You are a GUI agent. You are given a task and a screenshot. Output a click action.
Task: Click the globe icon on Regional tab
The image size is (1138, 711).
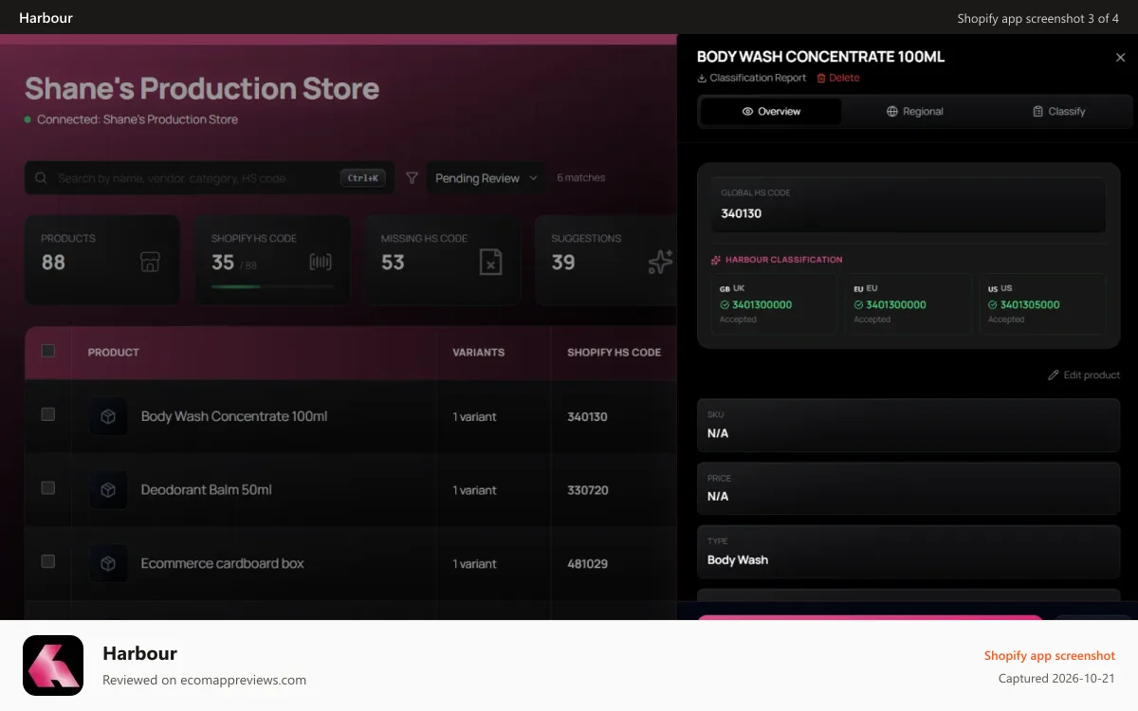click(892, 112)
